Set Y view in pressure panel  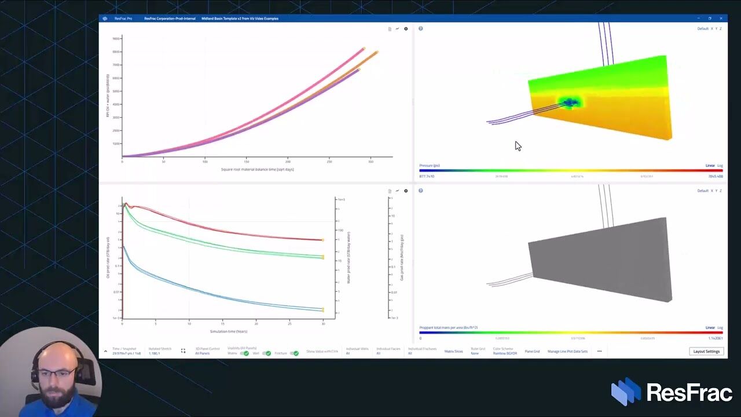(717, 28)
